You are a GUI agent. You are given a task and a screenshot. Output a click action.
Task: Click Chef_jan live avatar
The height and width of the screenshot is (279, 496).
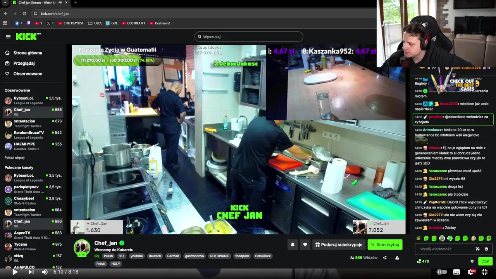pos(82,248)
